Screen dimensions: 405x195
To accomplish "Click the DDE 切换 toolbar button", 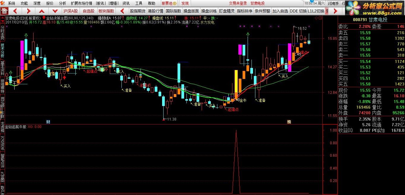I will 298,11.
